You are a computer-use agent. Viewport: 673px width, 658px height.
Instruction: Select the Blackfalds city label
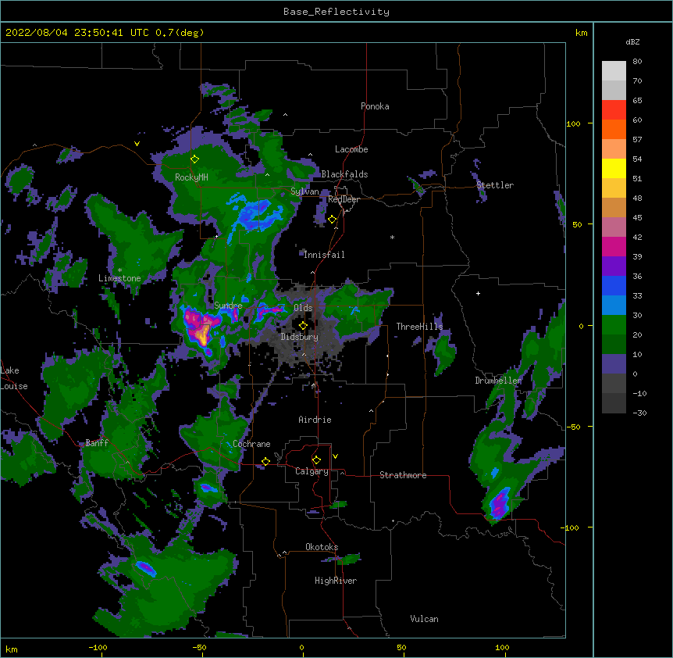pyautogui.click(x=344, y=174)
